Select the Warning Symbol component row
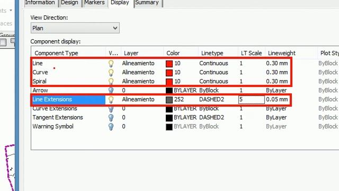 [53, 126]
